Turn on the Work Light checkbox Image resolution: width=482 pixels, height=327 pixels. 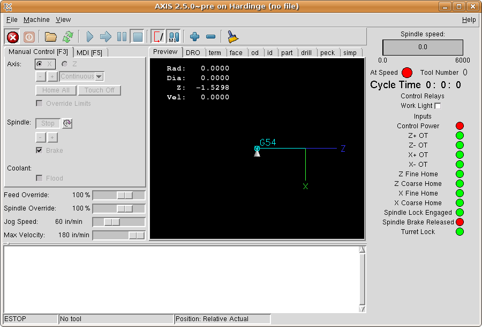[x=438, y=106]
